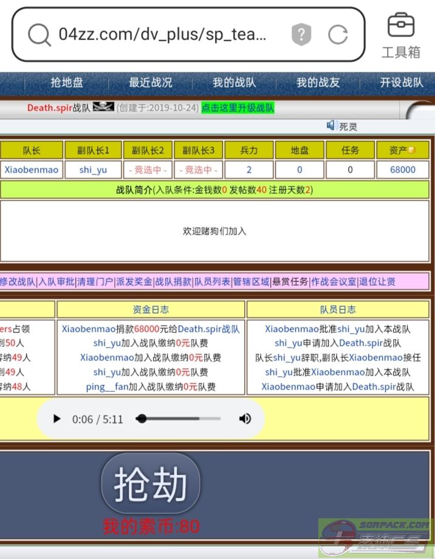The width and height of the screenshot is (435, 559).
Task: Click 入队审批 in the pink management bar
Action: pos(57,281)
